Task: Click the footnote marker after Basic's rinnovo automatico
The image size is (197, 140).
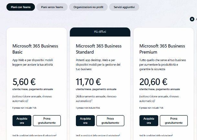Action: pyautogui.click(x=28, y=100)
